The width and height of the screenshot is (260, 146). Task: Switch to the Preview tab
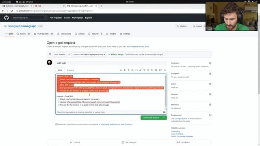click(71, 70)
